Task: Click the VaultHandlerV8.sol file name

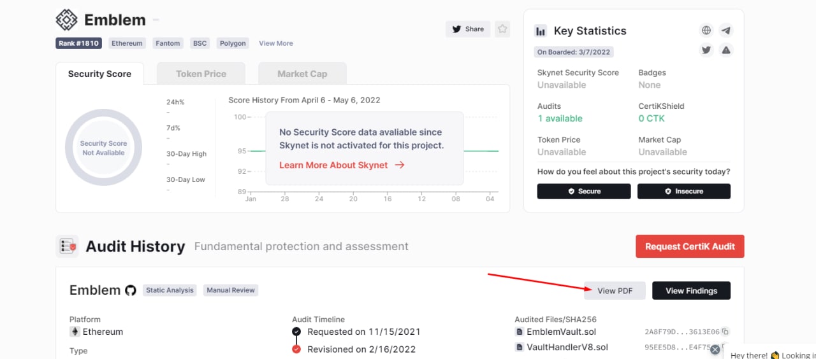Action: click(x=567, y=347)
